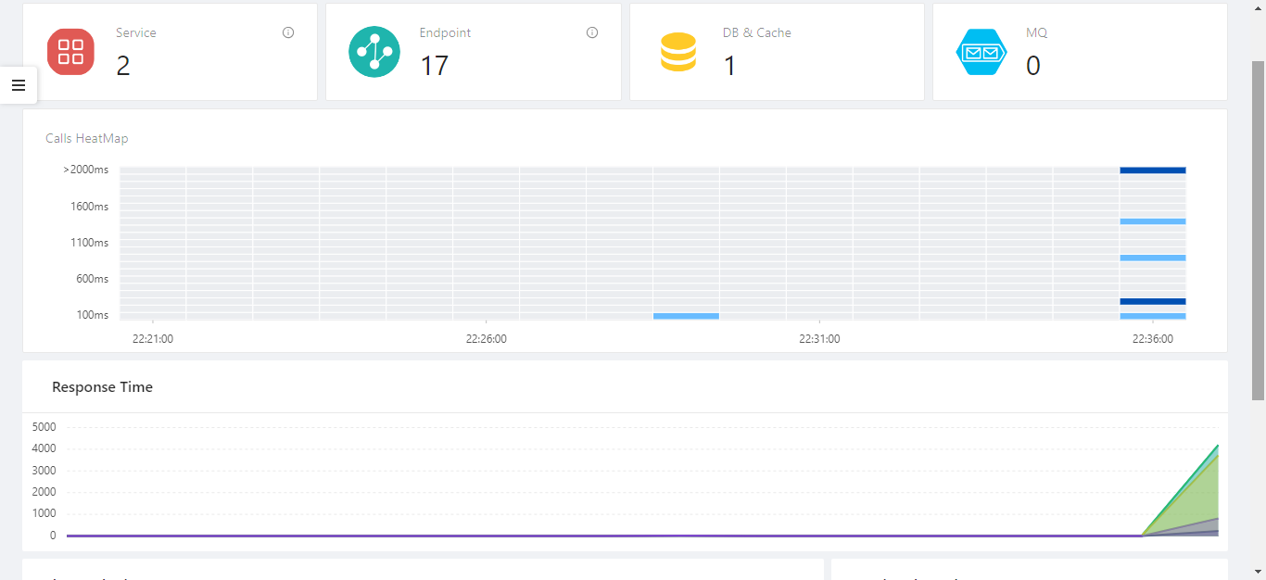Click the red Service grid icon
The height and width of the screenshot is (580, 1266).
point(70,52)
